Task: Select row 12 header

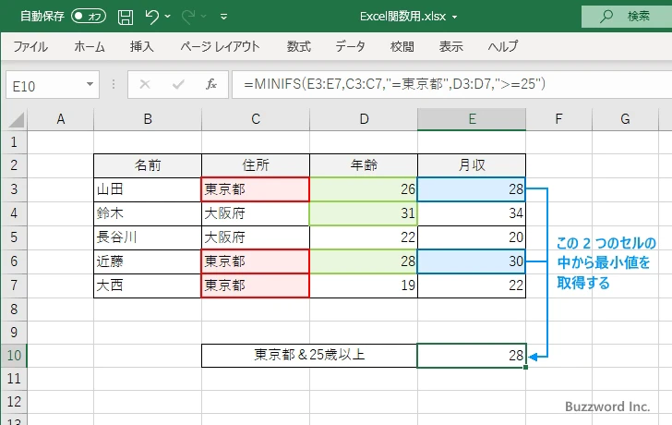Action: point(14,401)
